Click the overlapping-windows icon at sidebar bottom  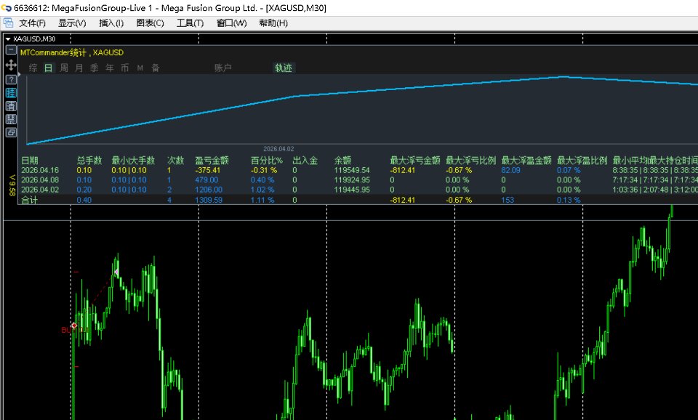10,132
